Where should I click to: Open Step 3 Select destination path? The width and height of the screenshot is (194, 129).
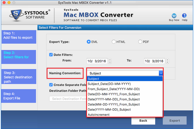18,76
